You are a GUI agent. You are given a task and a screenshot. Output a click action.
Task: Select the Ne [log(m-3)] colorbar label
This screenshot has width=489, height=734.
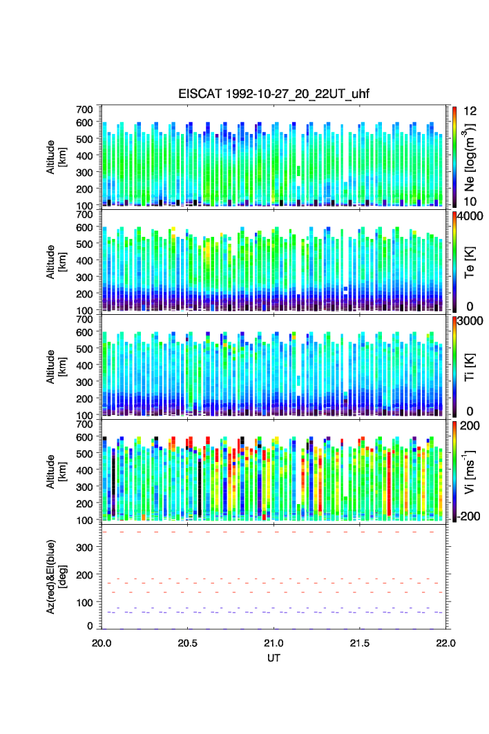(469, 157)
